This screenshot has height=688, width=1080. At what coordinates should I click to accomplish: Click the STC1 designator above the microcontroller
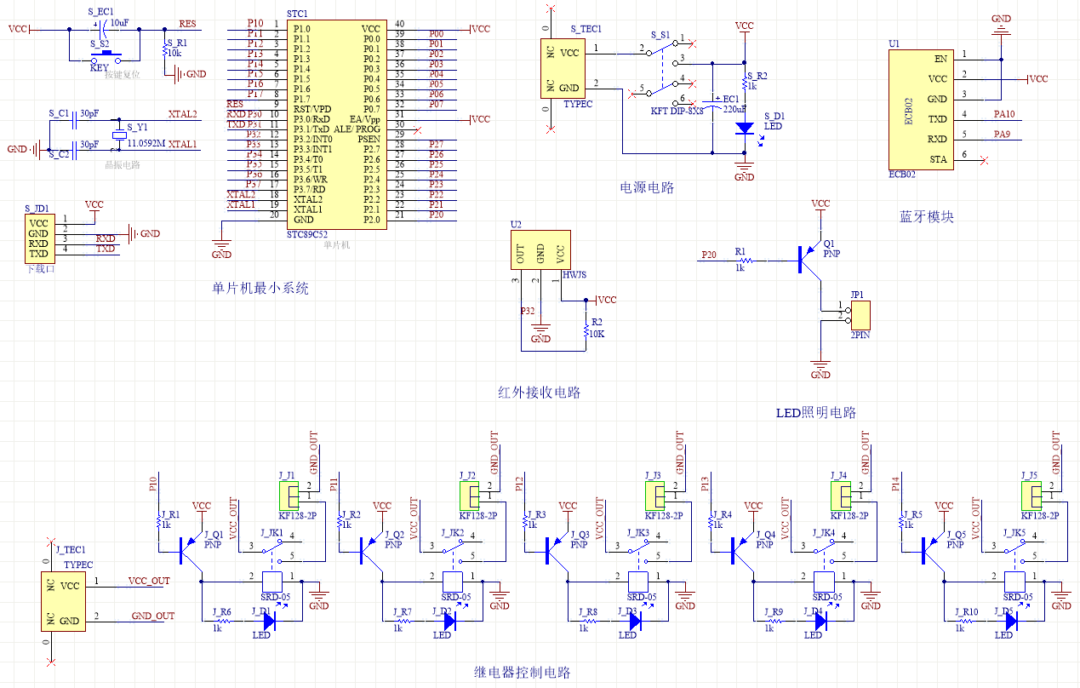coord(297,14)
